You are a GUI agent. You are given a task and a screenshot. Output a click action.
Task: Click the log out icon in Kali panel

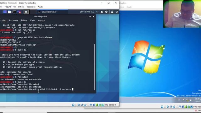click(117, 12)
